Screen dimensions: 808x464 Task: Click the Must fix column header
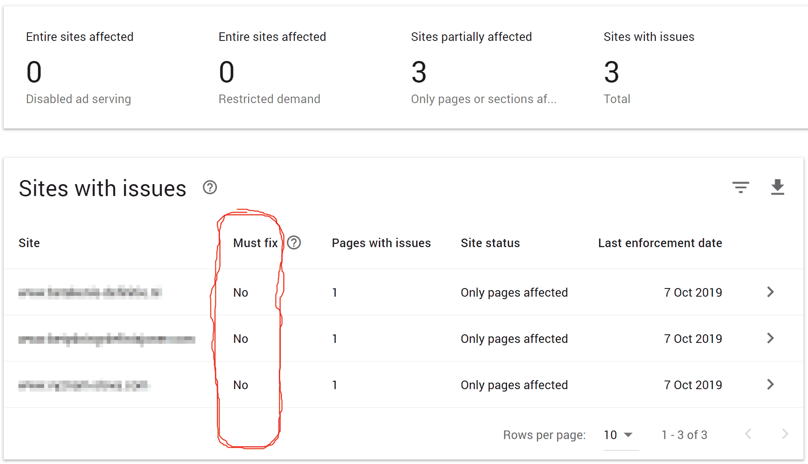(x=255, y=243)
